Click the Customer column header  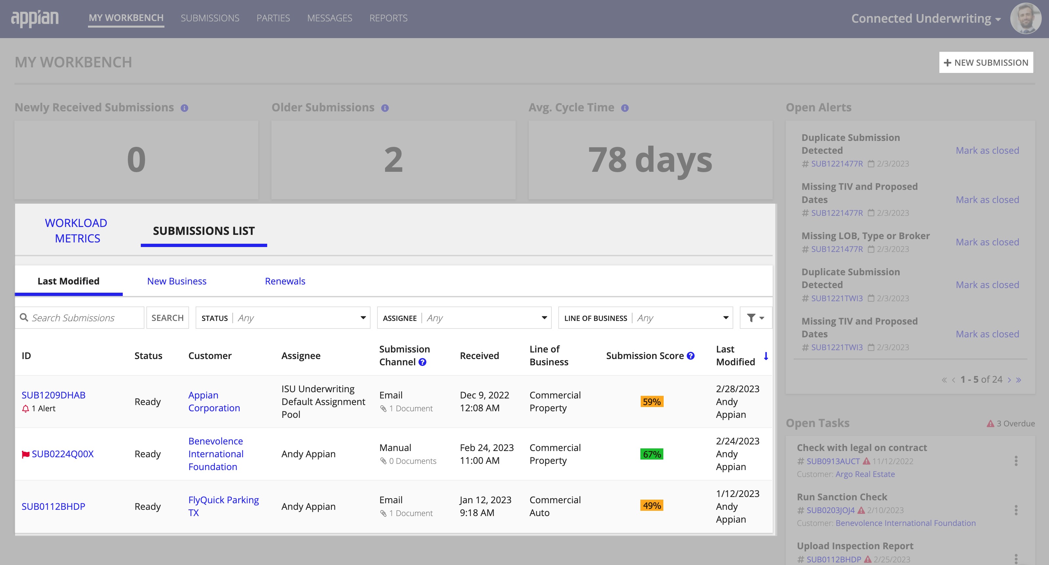tap(210, 356)
